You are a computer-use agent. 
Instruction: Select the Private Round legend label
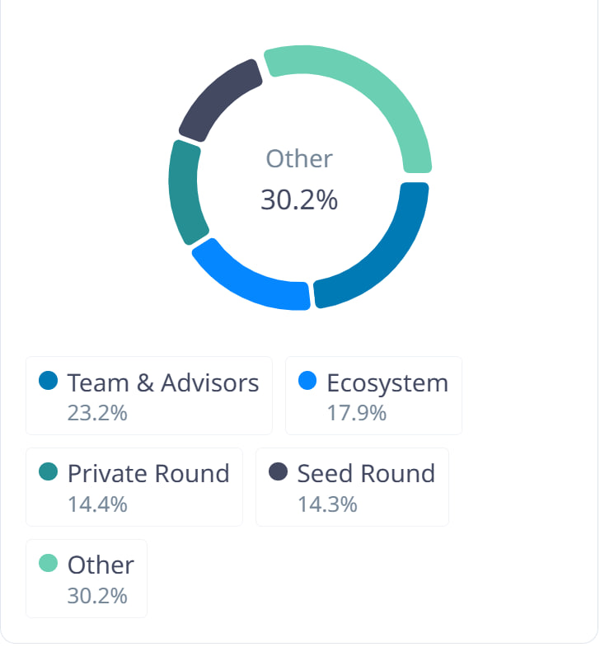pos(148,474)
